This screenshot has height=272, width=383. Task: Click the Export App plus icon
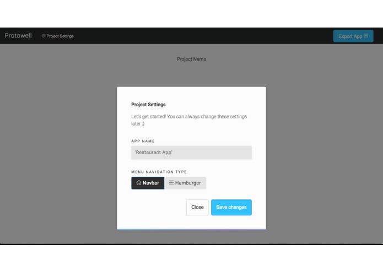point(366,36)
